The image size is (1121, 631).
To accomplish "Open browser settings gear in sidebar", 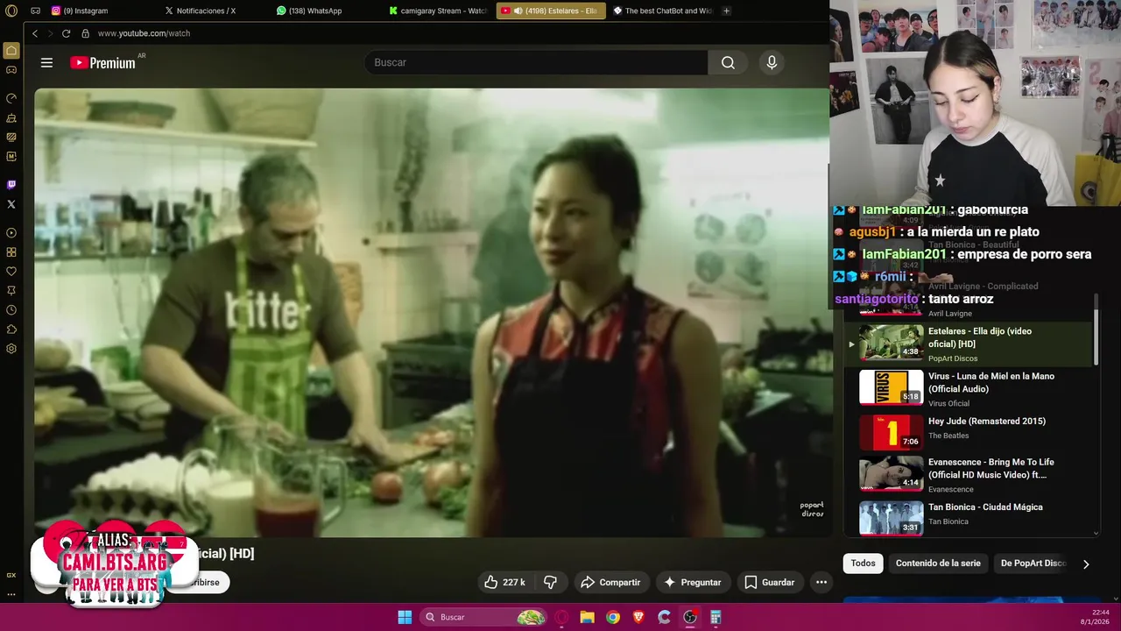I will (11, 349).
